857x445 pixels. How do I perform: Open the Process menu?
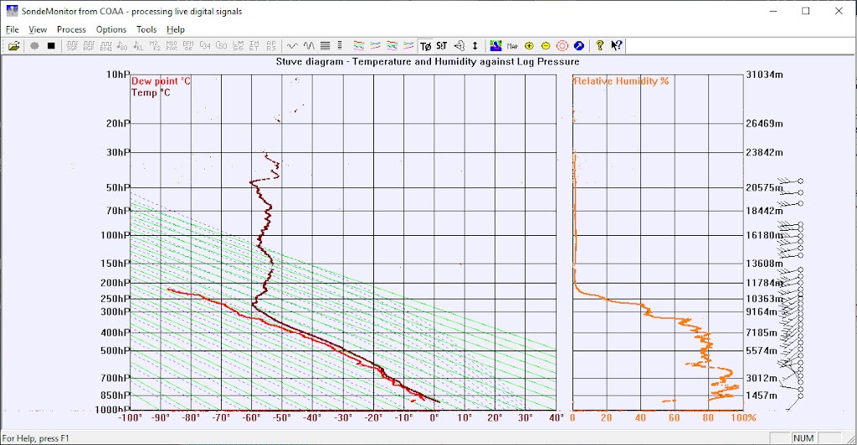71,29
